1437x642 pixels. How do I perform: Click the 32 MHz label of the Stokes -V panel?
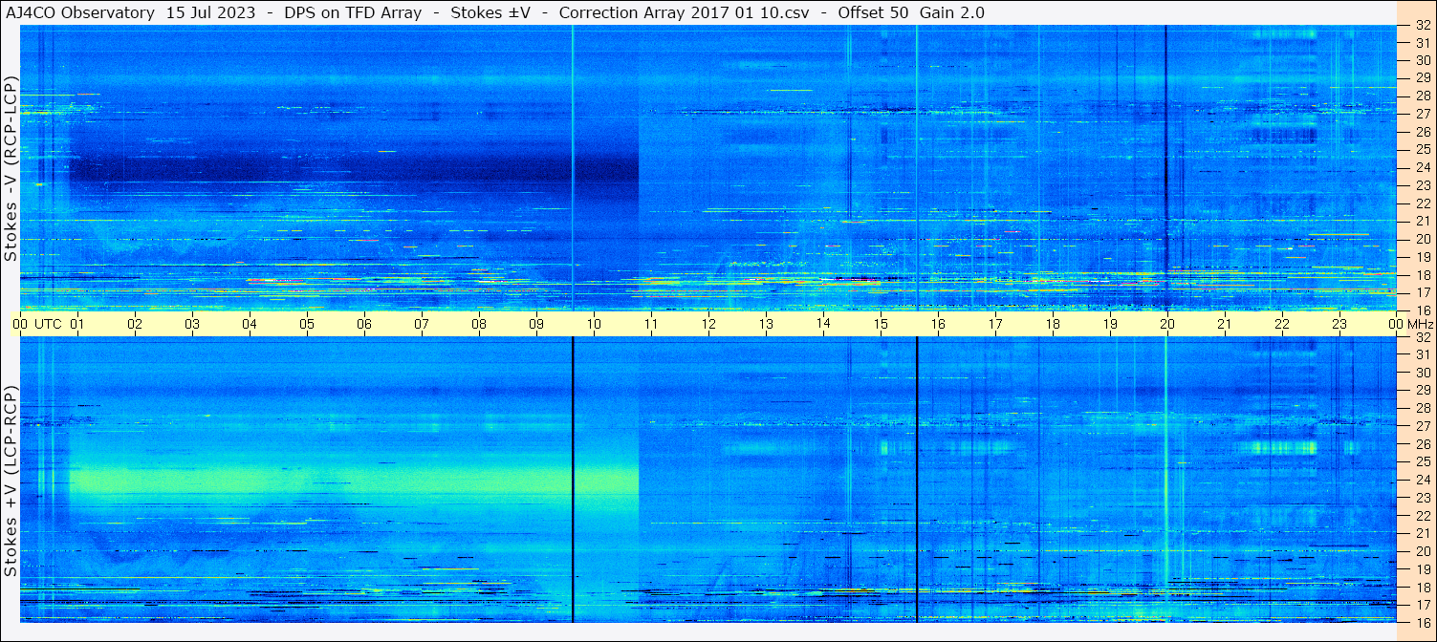pos(1422,25)
